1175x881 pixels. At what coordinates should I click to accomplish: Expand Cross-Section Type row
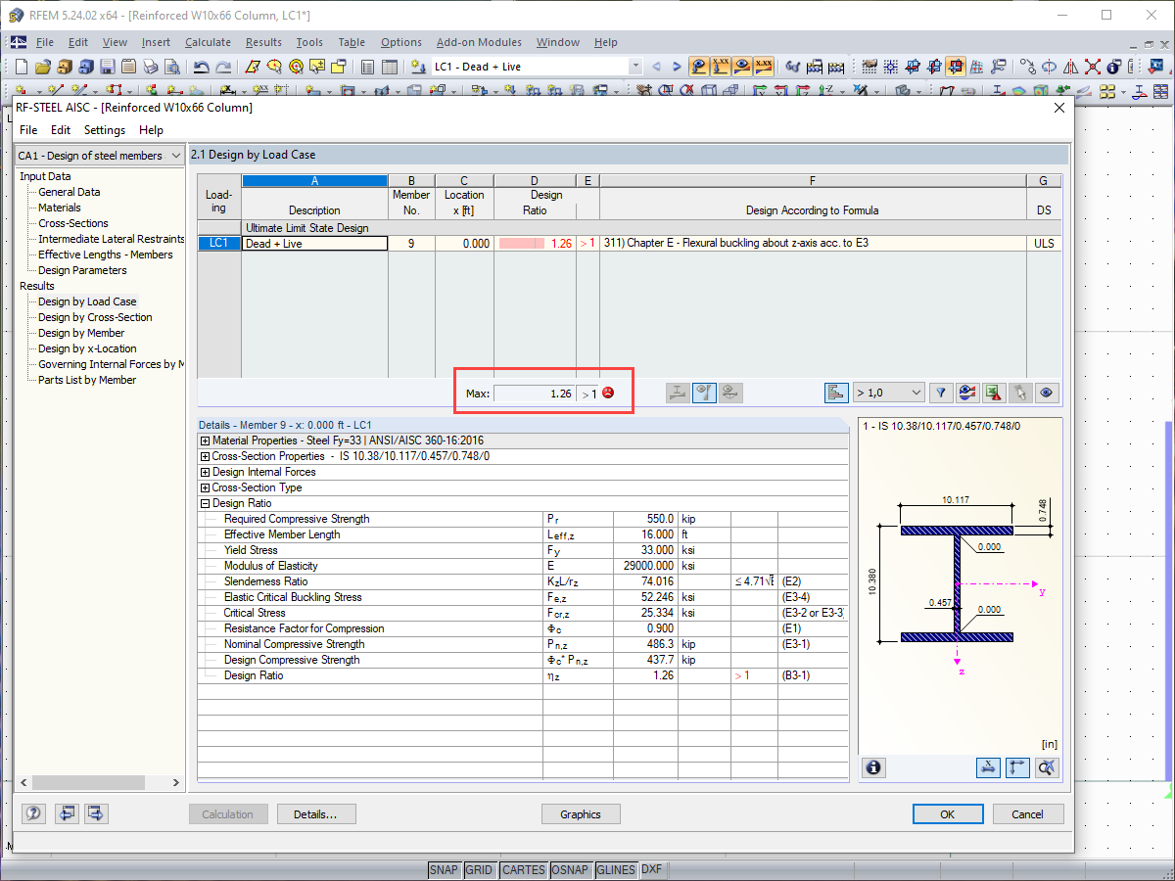coord(205,487)
